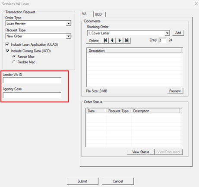This screenshot has height=187, width=199.
Task: Expand the Stacking Order dropdown
Action: (167, 33)
